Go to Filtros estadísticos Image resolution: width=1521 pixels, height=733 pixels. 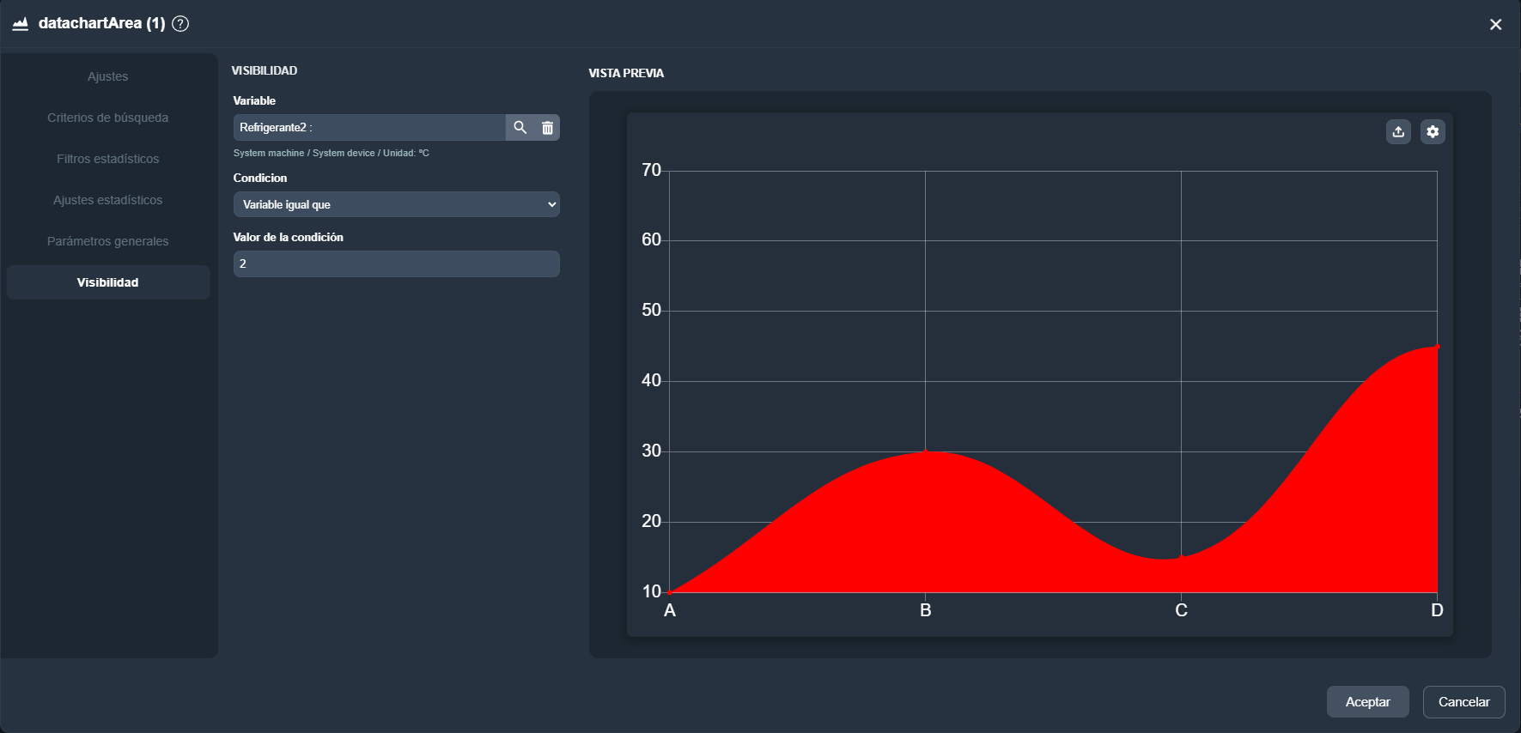pos(107,159)
